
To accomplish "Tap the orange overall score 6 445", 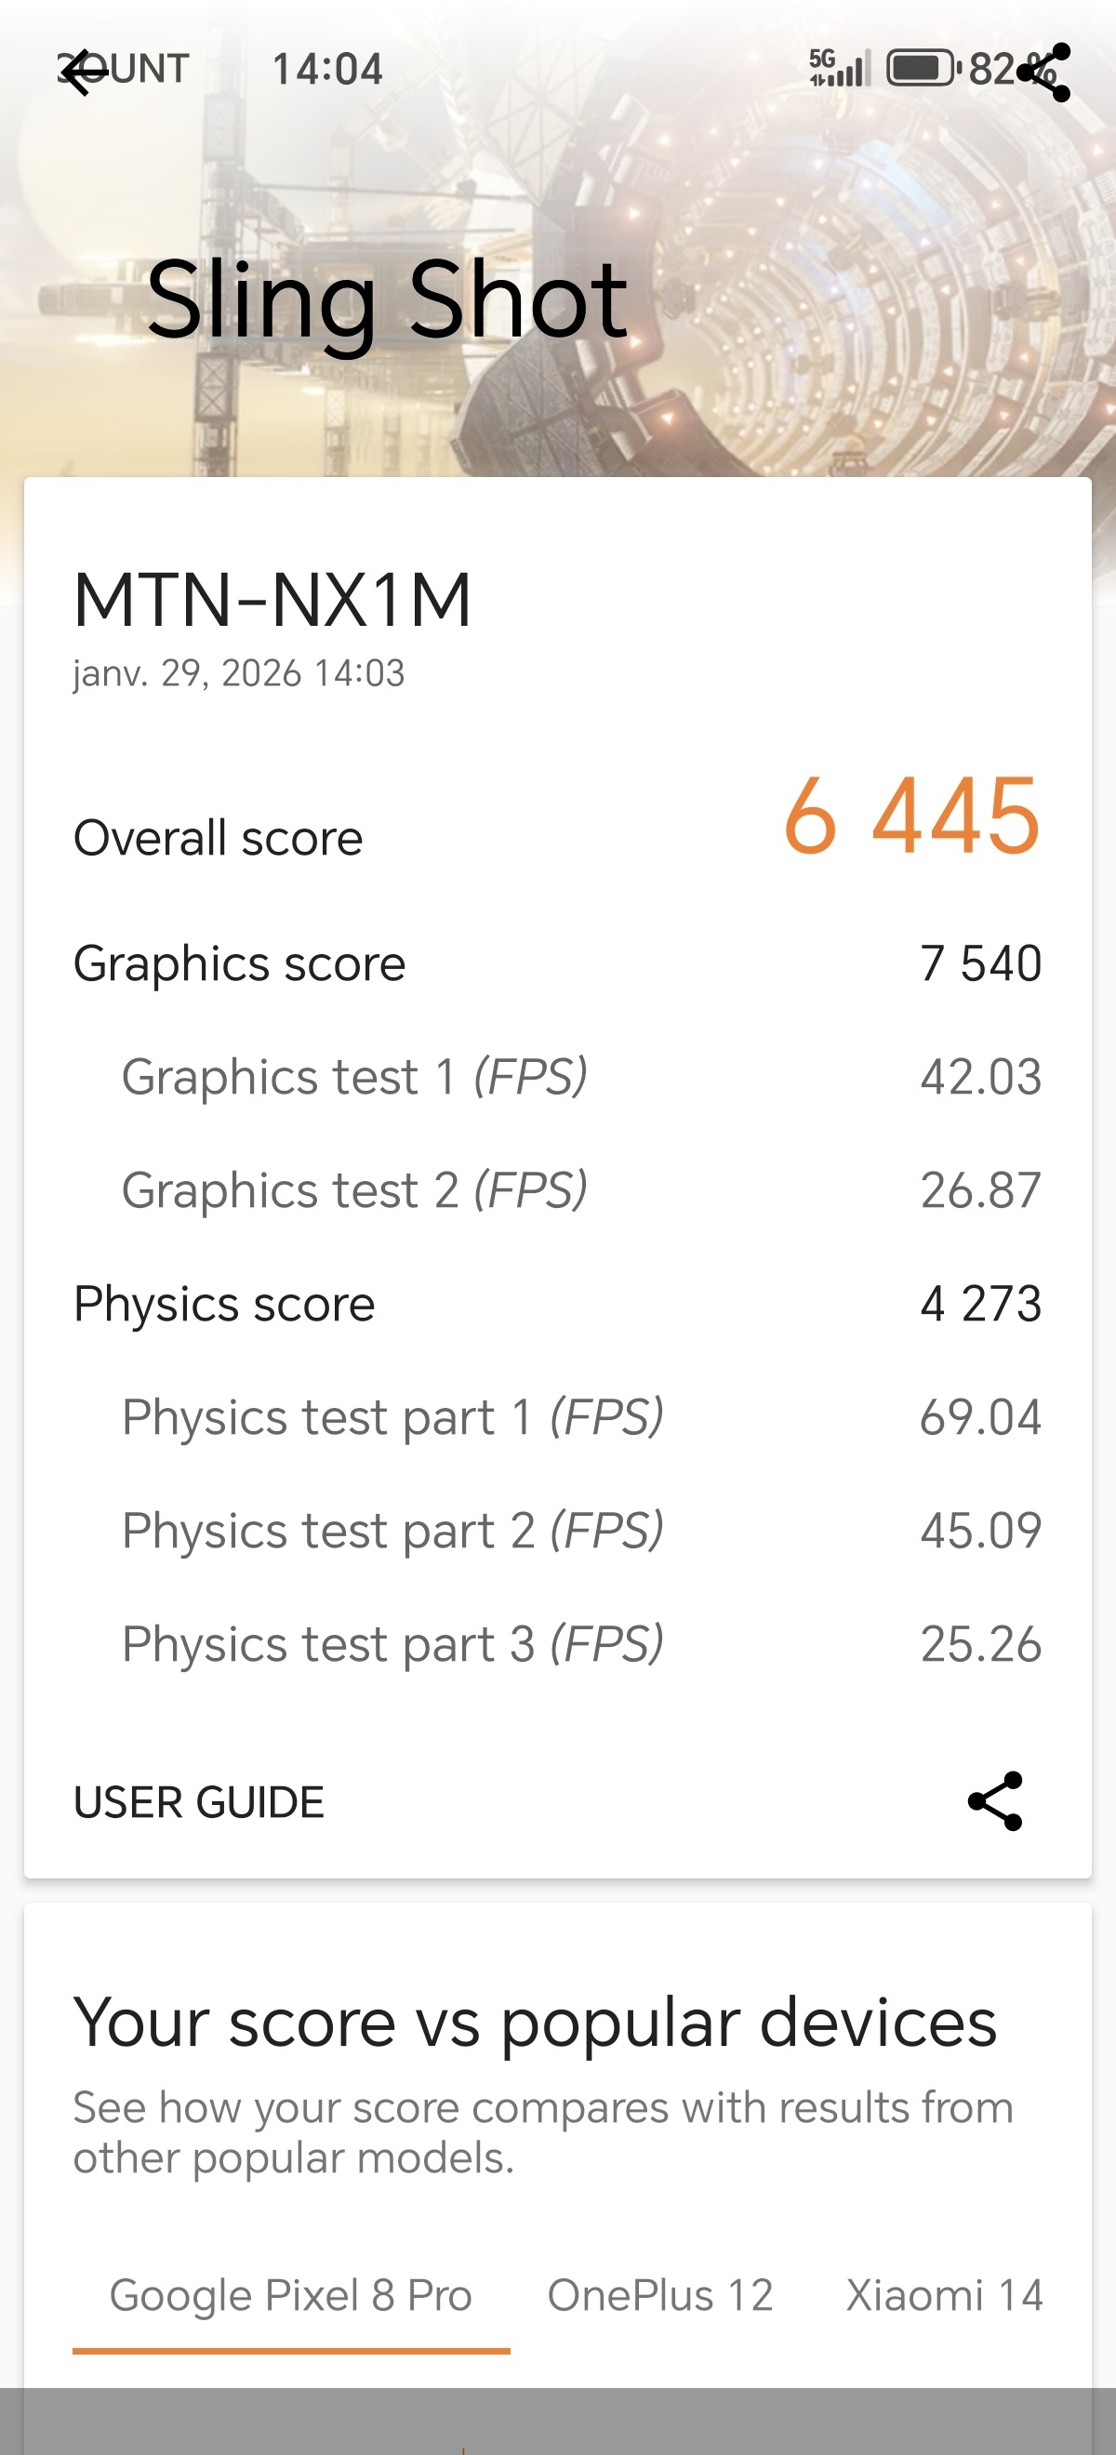I will click(911, 816).
